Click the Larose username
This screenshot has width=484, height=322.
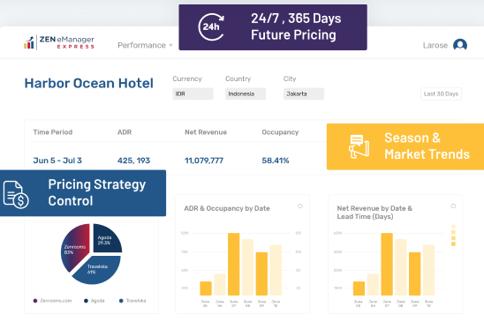coord(435,45)
